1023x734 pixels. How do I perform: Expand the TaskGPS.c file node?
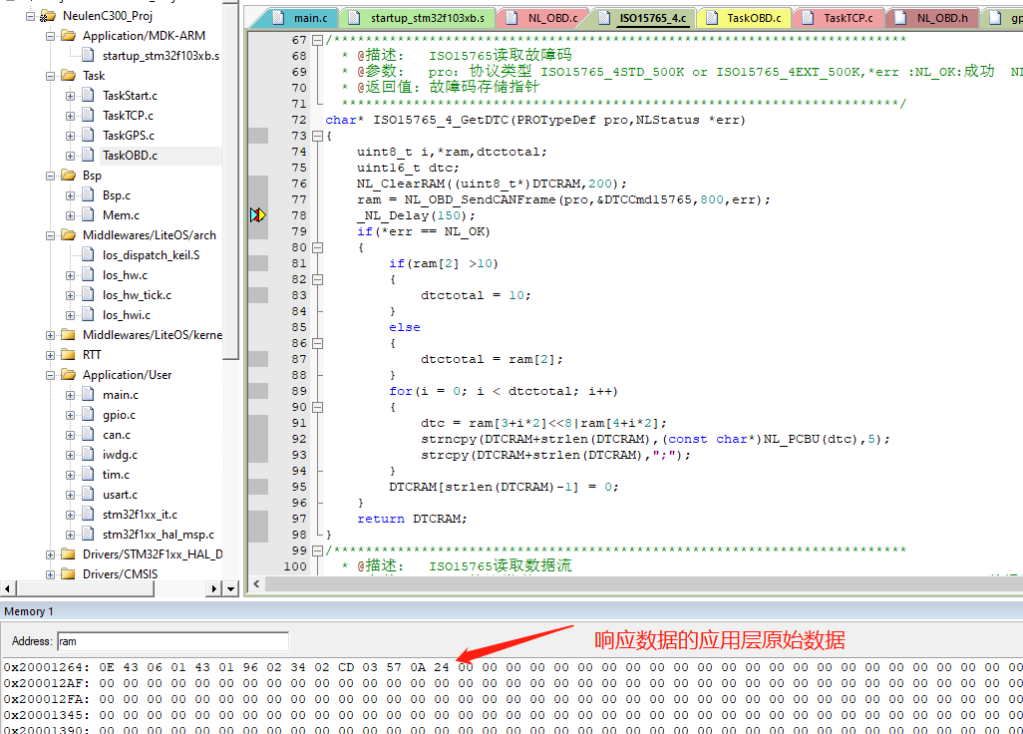tap(70, 136)
